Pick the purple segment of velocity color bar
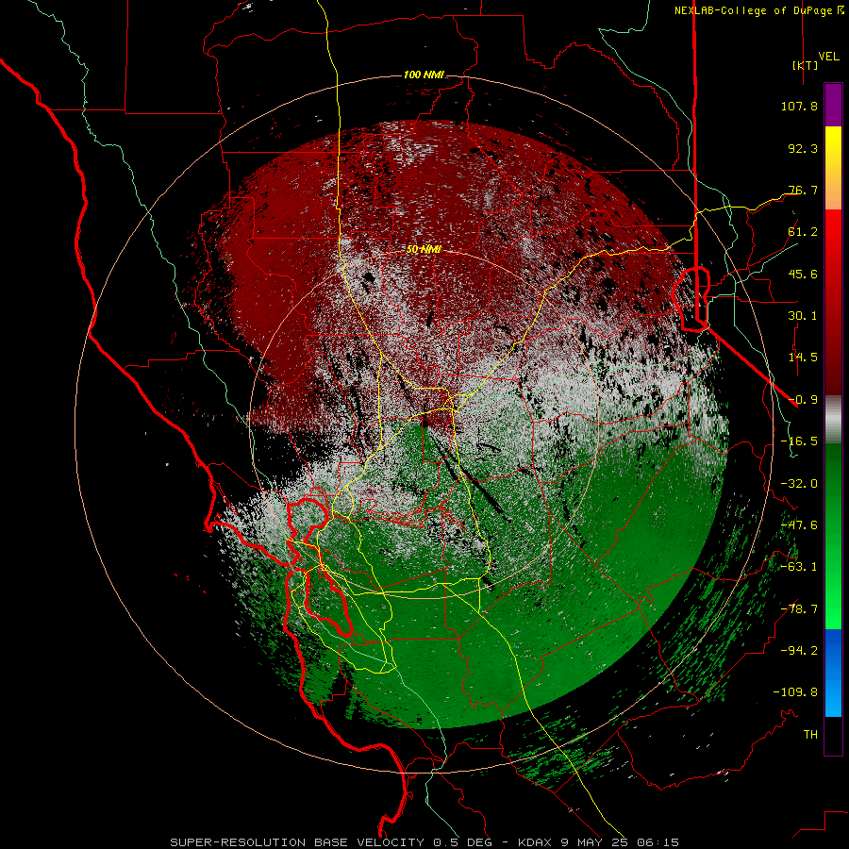Viewport: 849px width, 849px height. point(833,105)
